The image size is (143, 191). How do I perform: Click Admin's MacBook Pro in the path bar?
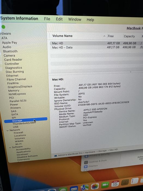click(x=70, y=154)
